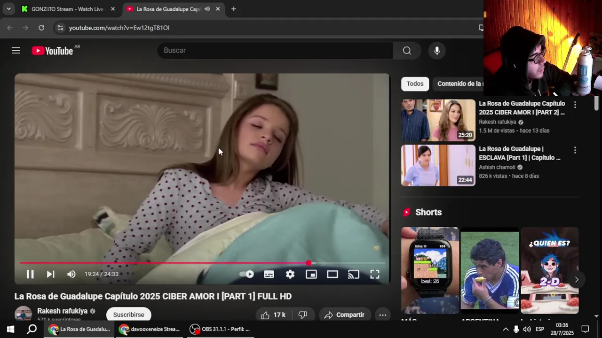
Task: Toggle subtitles/closed captions button
Action: coord(269,274)
